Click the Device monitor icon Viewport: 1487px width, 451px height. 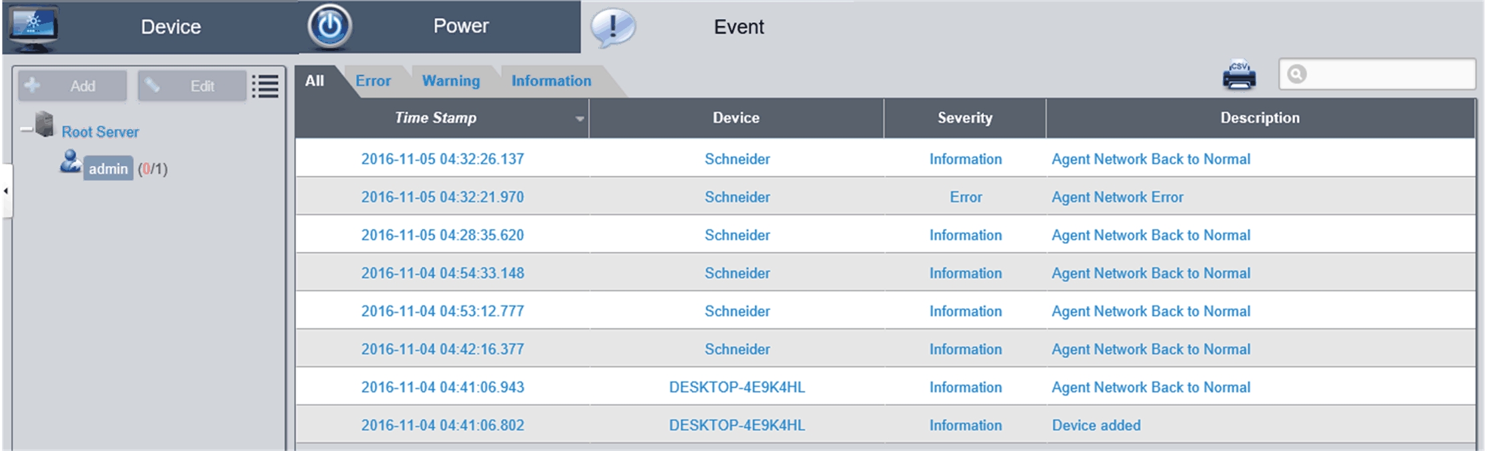click(x=33, y=27)
